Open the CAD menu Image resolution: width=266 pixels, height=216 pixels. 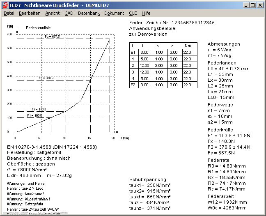69,13
